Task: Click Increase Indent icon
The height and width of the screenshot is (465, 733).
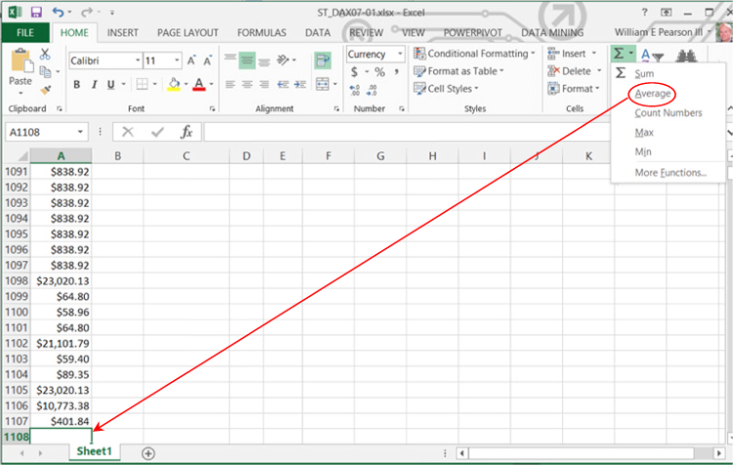Action: tap(300, 84)
